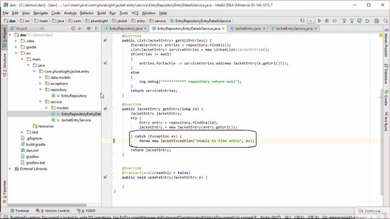Click the pluralsight breadcrumb in navigation bar
The height and width of the screenshot is (219, 390).
pos(97,21)
